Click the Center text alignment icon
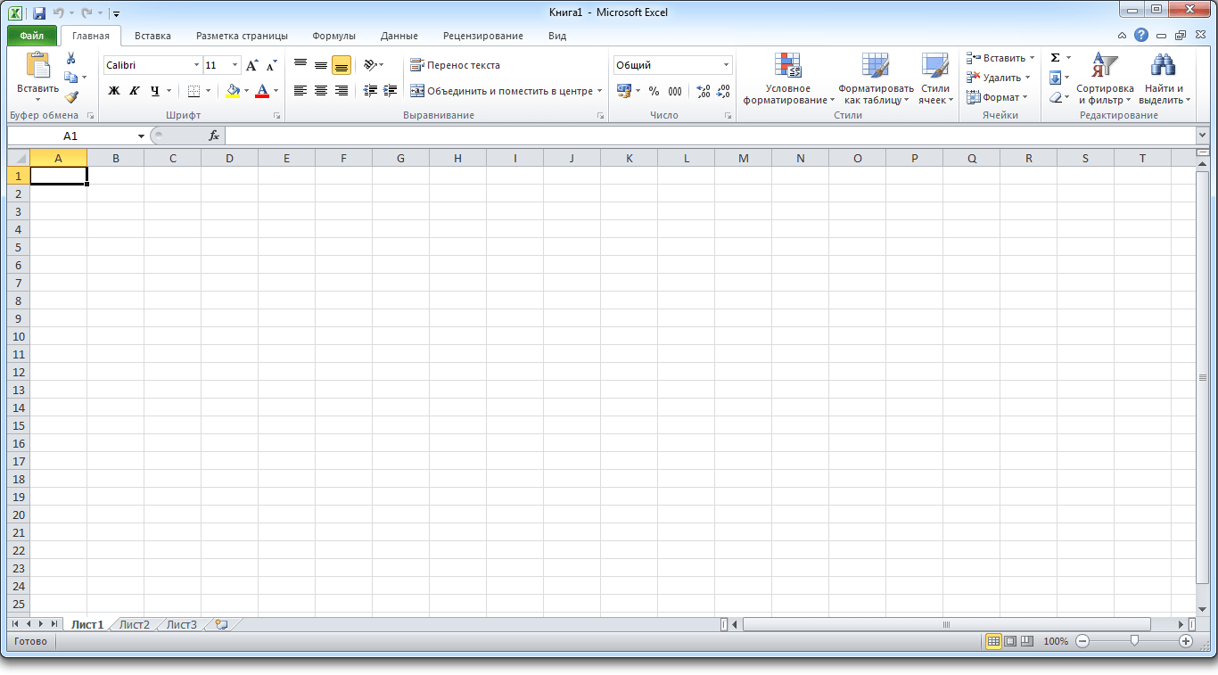The image size is (1218, 675). point(321,91)
